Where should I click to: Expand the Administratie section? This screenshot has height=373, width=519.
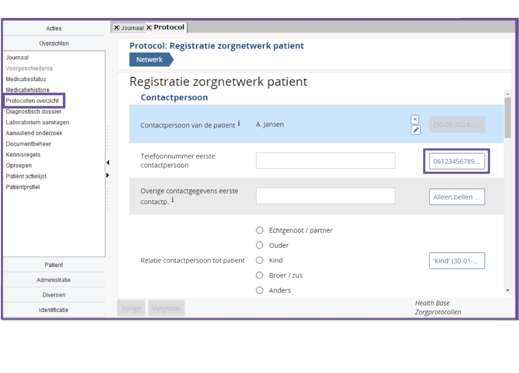point(54,280)
